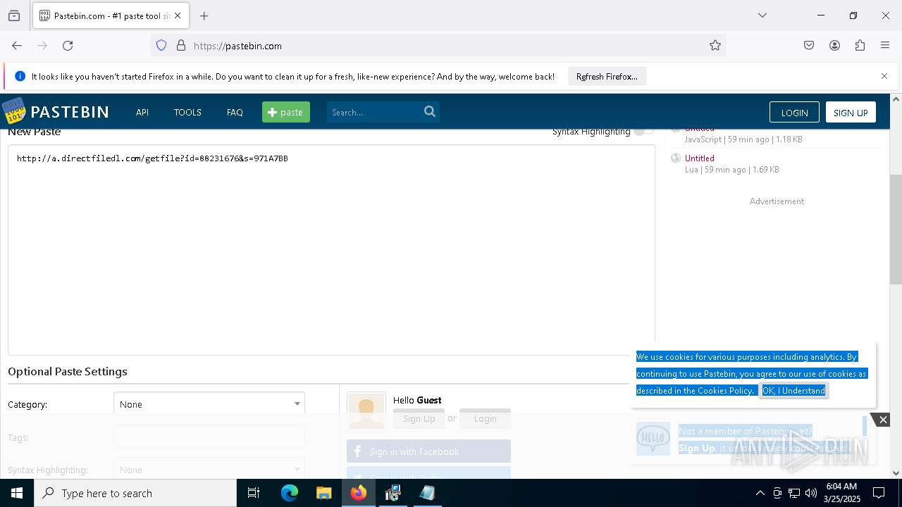The width and height of the screenshot is (902, 507).
Task: Close the Pastebin.com tab
Action: (178, 15)
